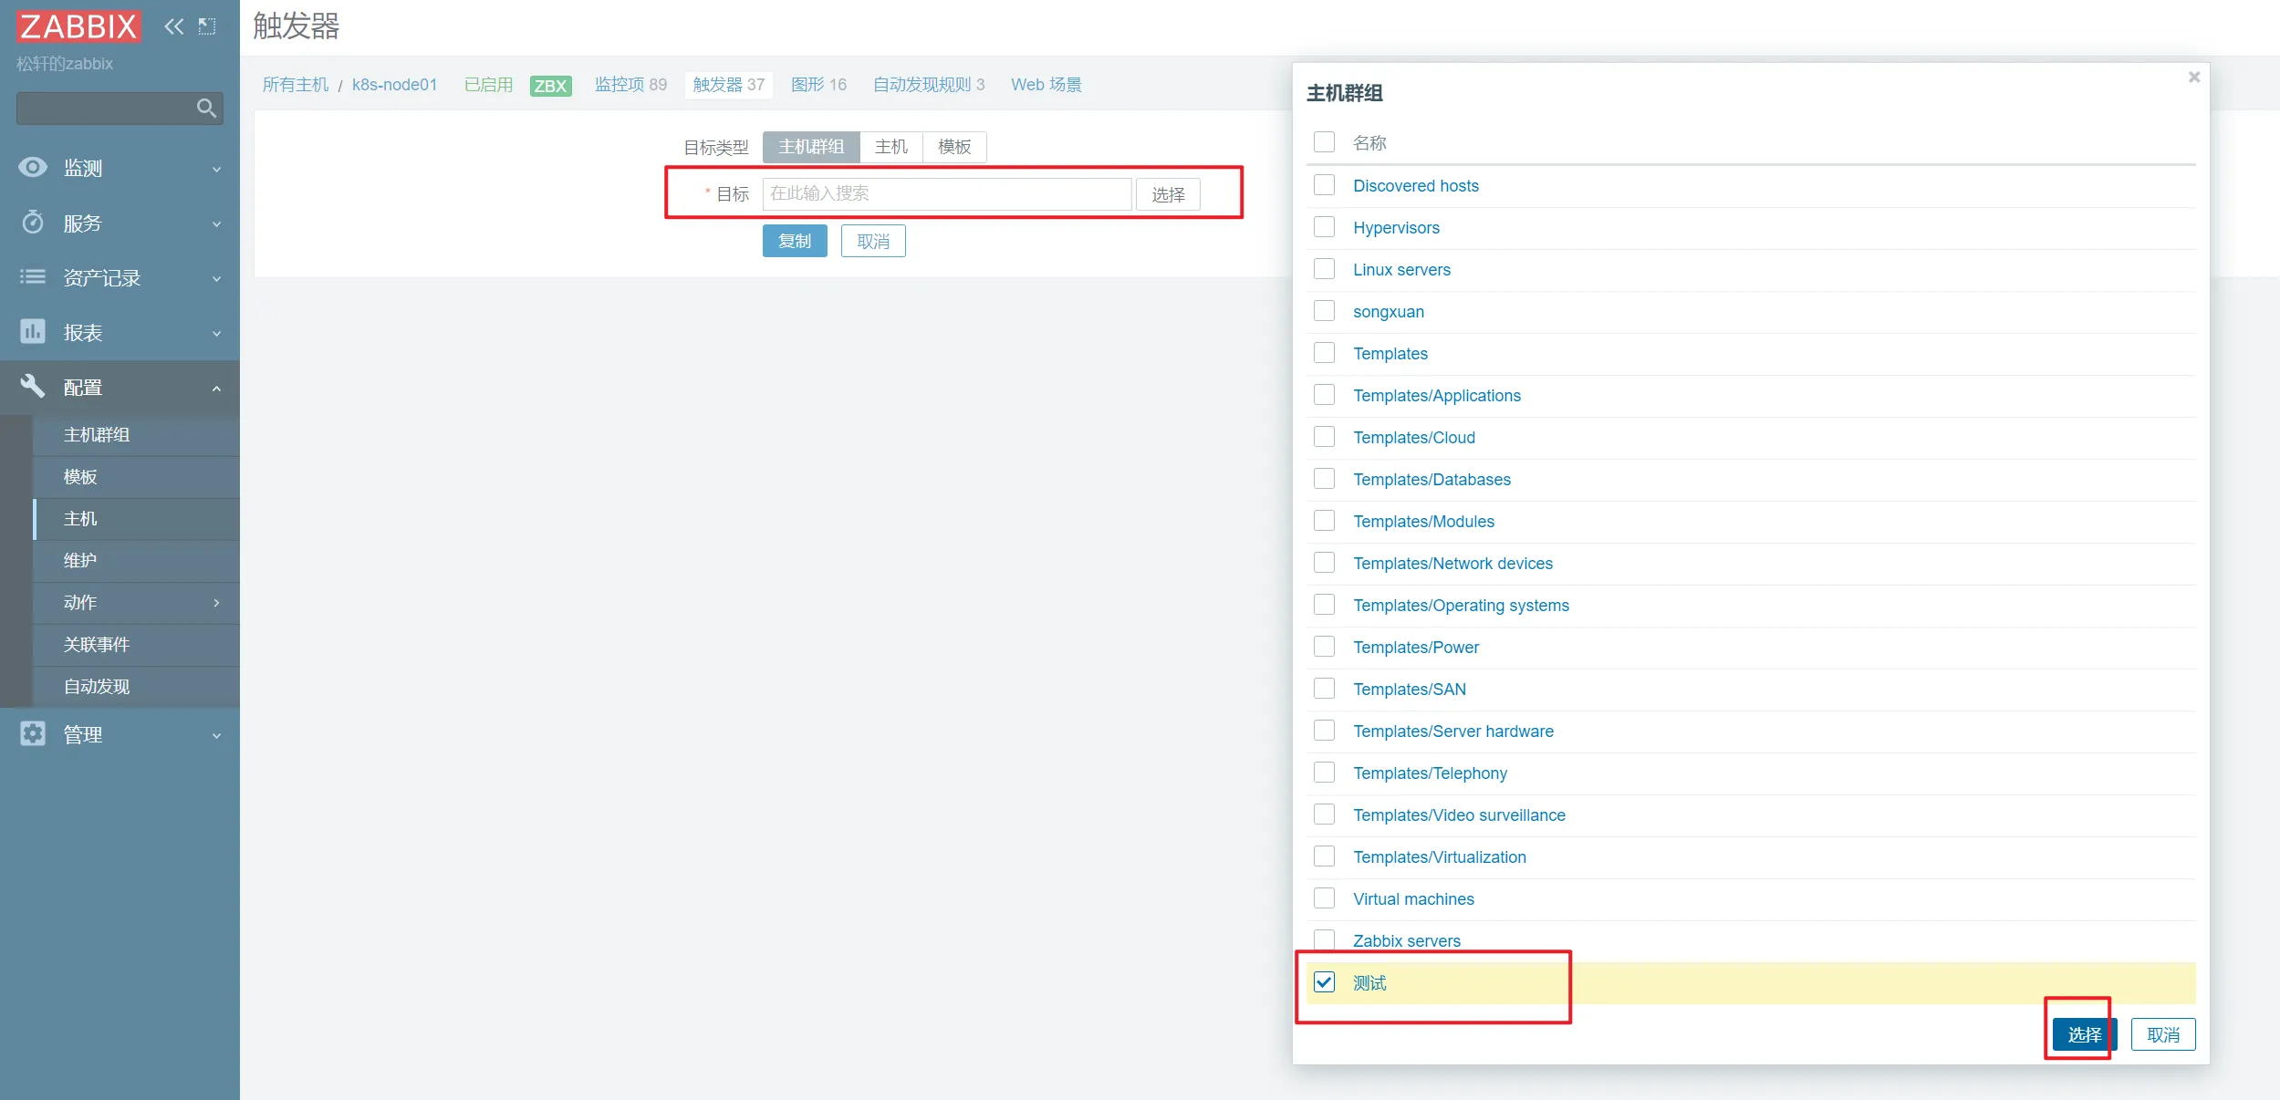Expand the 动作 submenu arrow
Screen dimensions: 2280x1100
[216, 603]
